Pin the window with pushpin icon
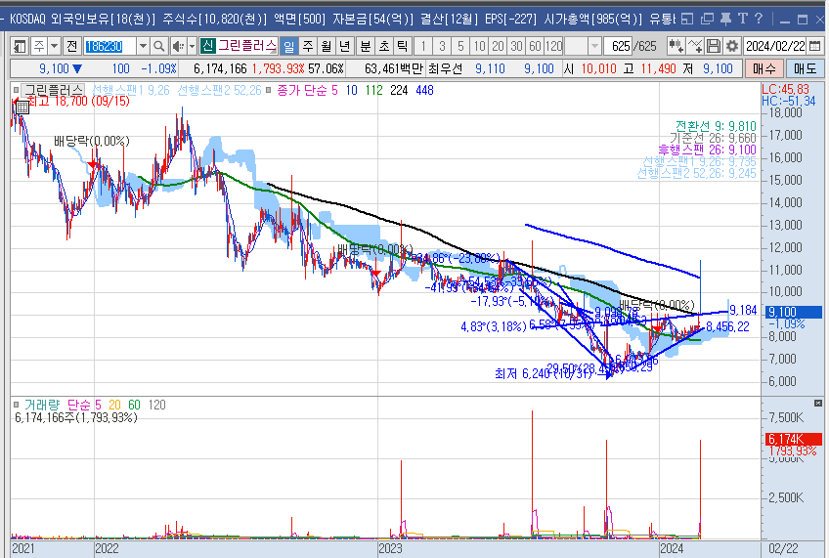This screenshot has height=558, width=829. click(x=726, y=19)
